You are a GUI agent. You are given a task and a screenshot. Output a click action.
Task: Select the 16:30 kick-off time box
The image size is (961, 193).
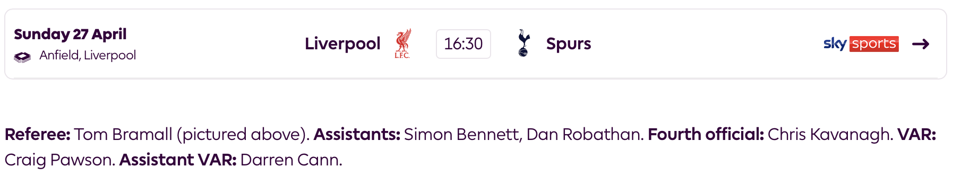pos(464,44)
